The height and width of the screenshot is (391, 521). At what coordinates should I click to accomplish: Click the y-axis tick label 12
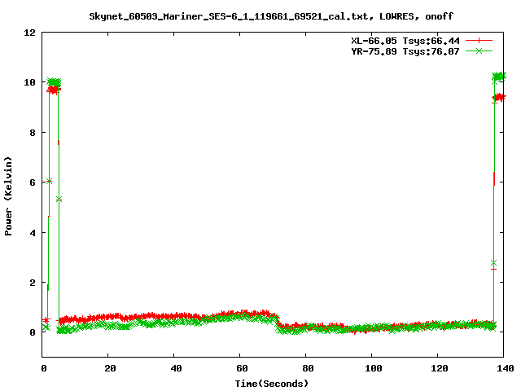coord(29,33)
